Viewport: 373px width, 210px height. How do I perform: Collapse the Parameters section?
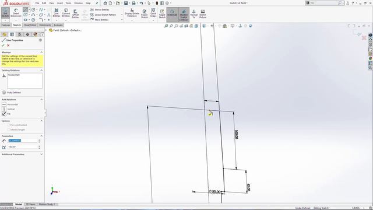pyautogui.click(x=41, y=136)
